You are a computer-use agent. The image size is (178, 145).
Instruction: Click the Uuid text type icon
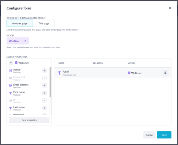59,73
